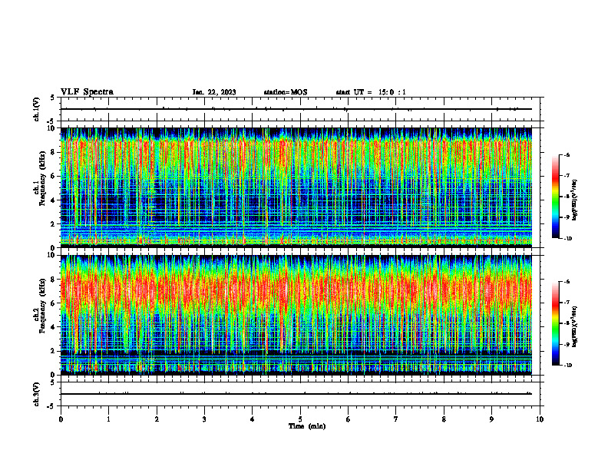This screenshot has height=470, width=608.
Task: Click the "1" time axis tick label
Action: [x=108, y=419]
